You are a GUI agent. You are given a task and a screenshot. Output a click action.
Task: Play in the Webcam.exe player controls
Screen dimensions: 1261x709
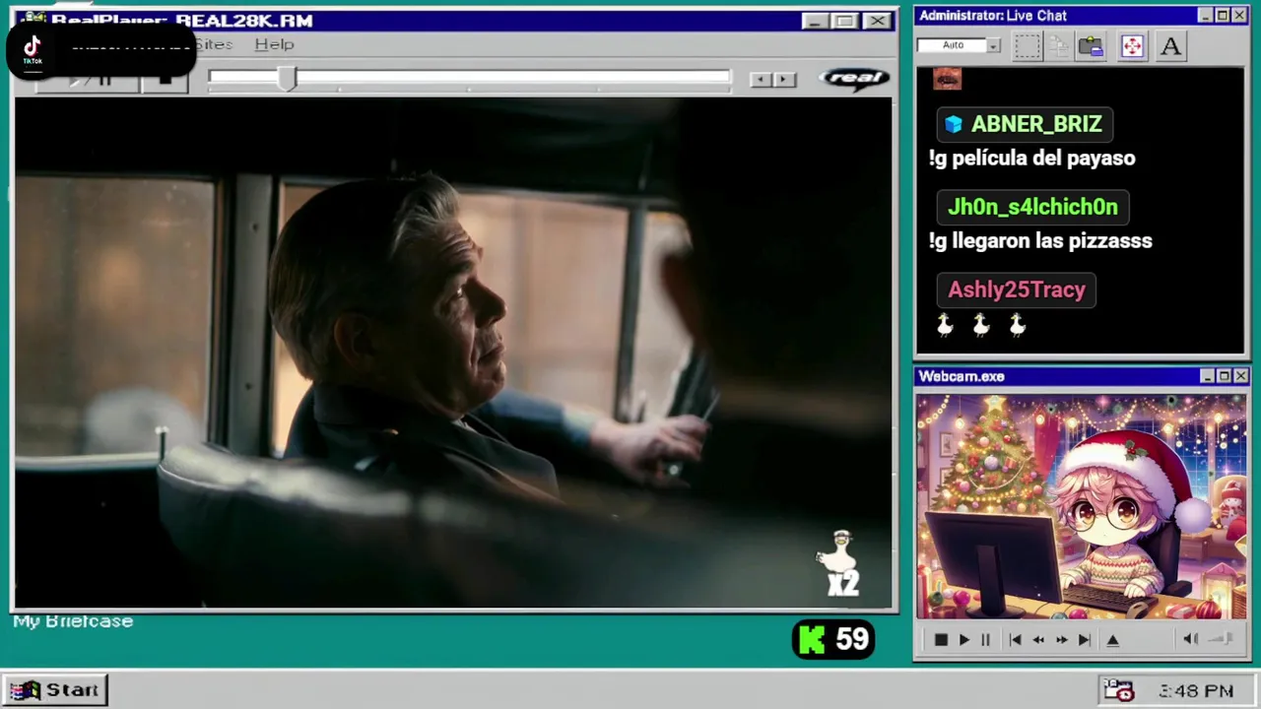click(x=963, y=640)
